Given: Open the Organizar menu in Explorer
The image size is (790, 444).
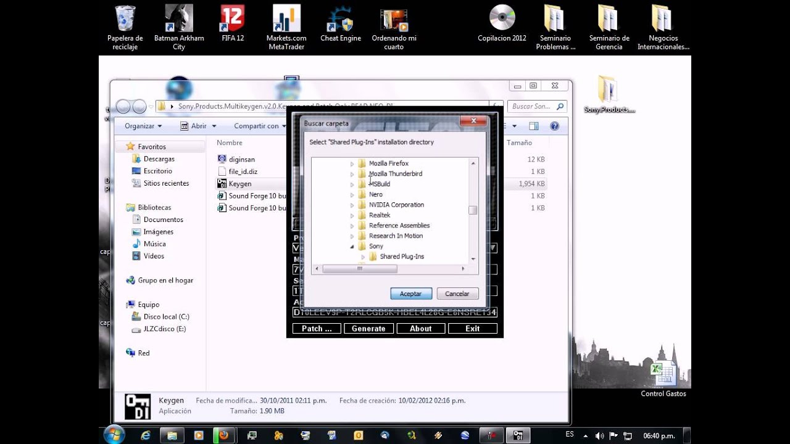Looking at the screenshot, I should tap(143, 126).
